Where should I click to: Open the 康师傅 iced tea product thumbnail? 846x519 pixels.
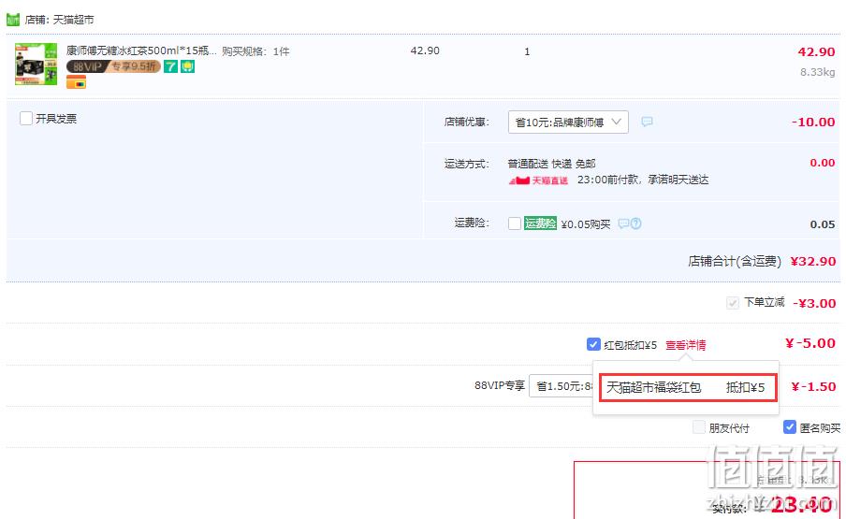click(x=36, y=65)
